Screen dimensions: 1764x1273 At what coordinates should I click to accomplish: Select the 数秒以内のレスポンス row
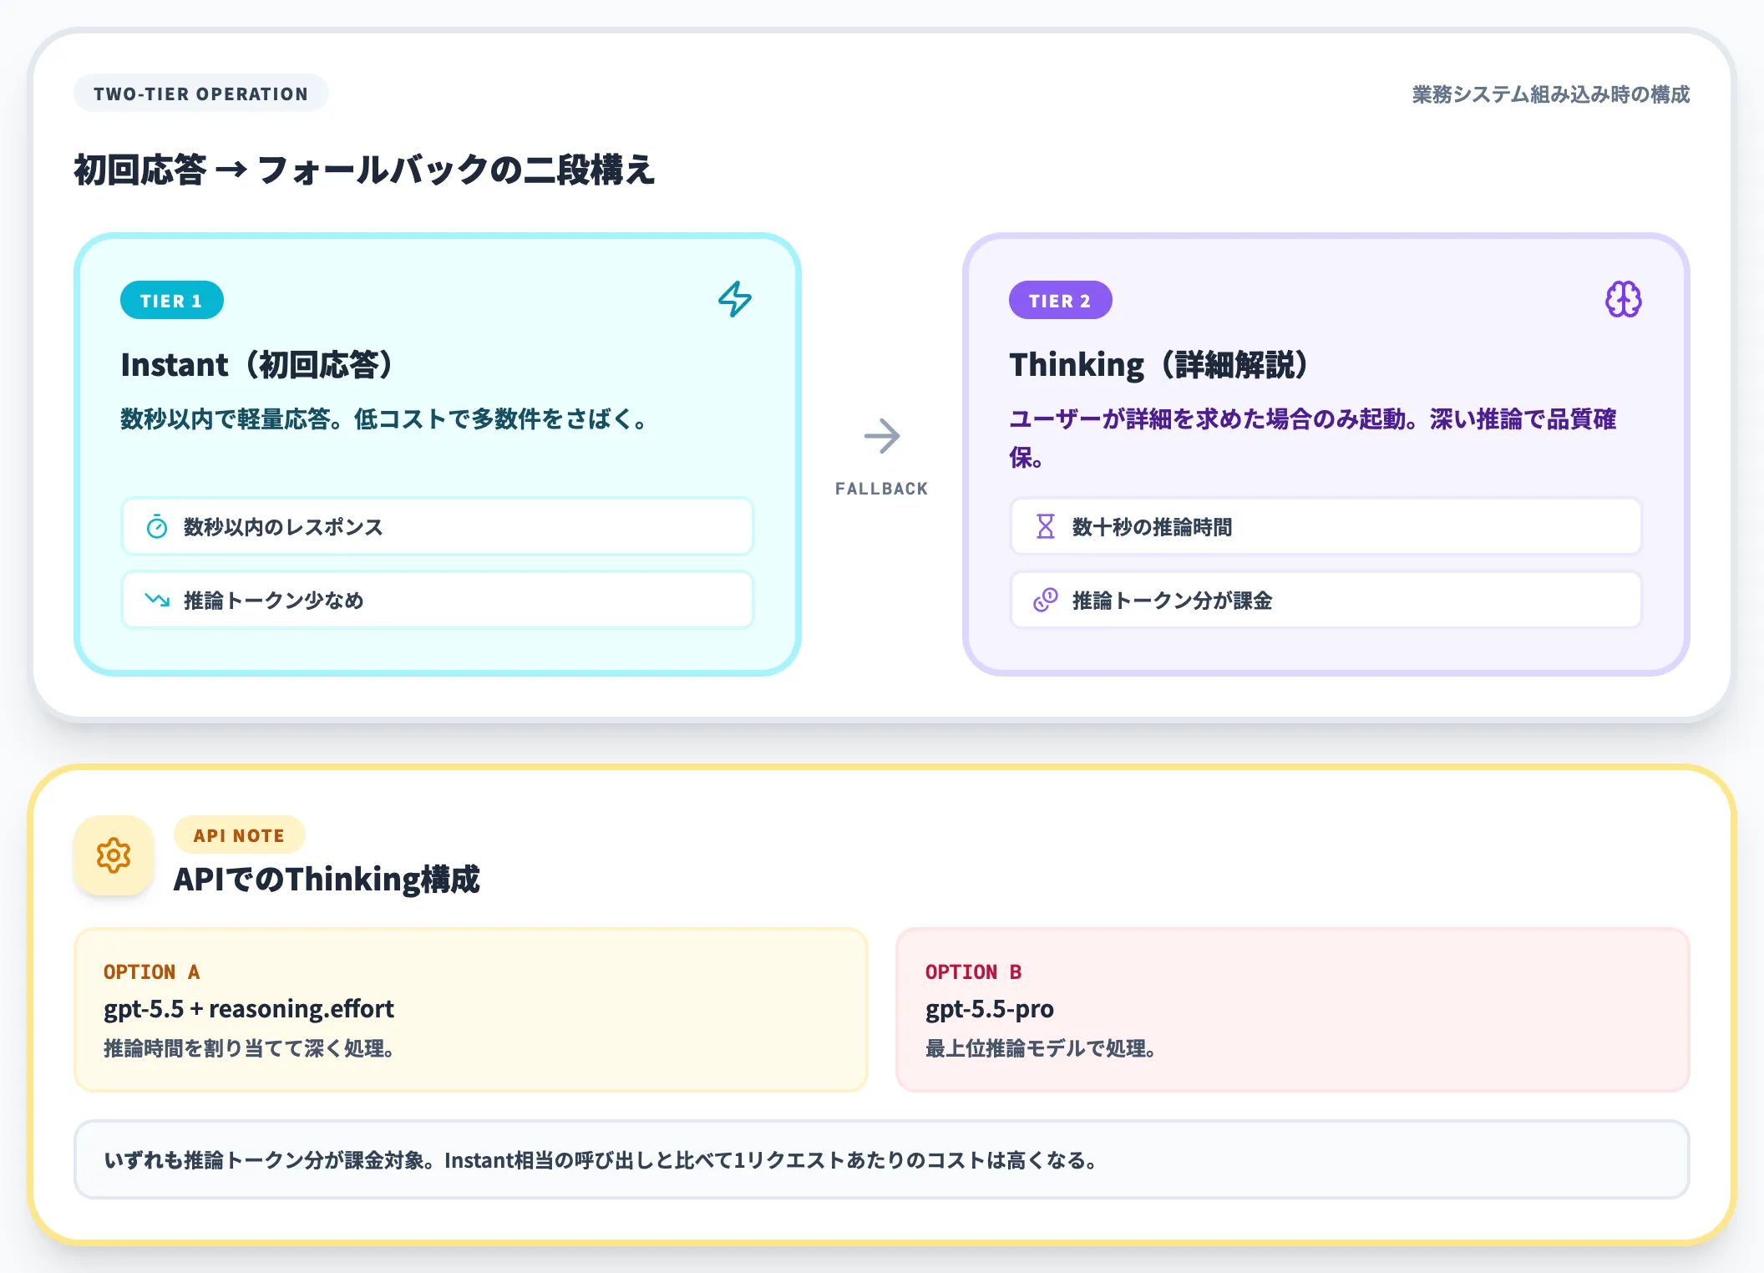438,526
